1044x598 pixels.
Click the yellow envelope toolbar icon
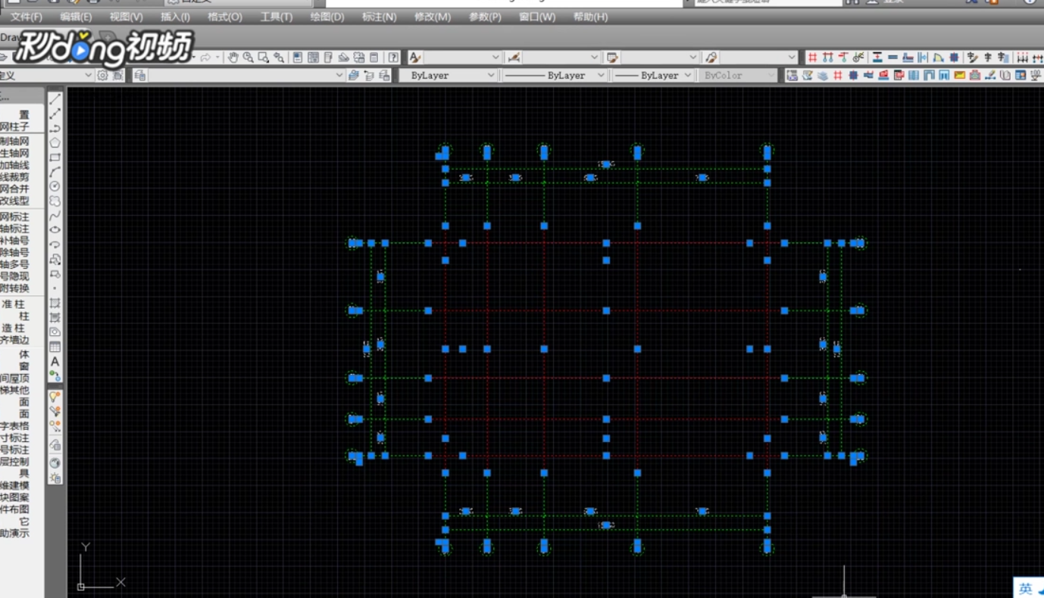pyautogui.click(x=959, y=75)
